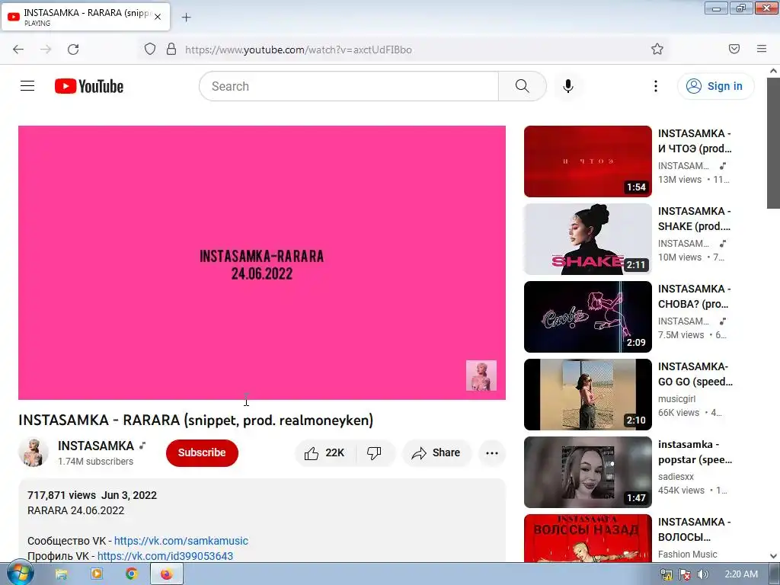Open the channel watermark in the video corner

481,376
